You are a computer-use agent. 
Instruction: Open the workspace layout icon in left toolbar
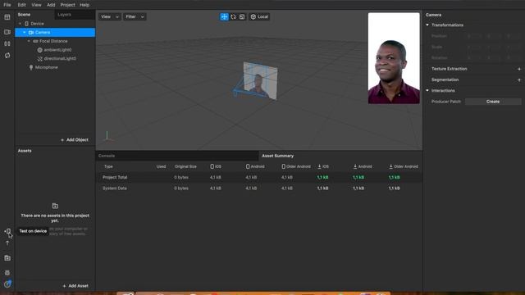pos(7,17)
